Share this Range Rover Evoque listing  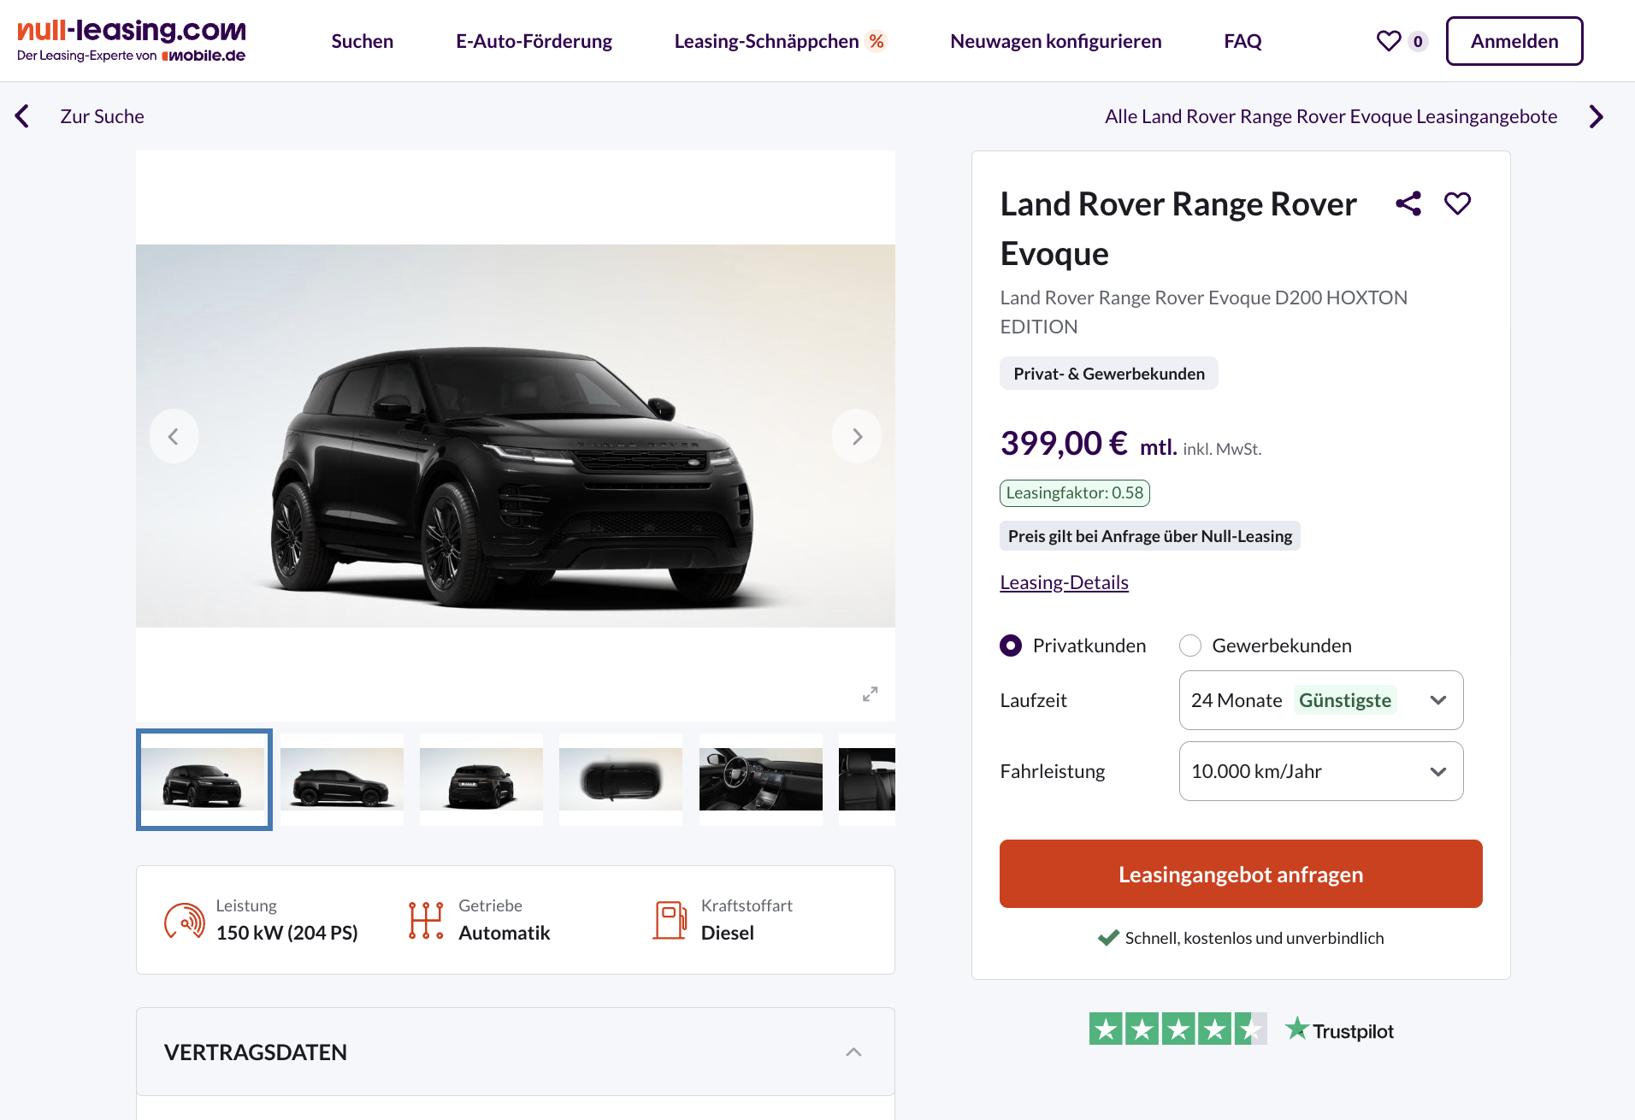tap(1408, 203)
